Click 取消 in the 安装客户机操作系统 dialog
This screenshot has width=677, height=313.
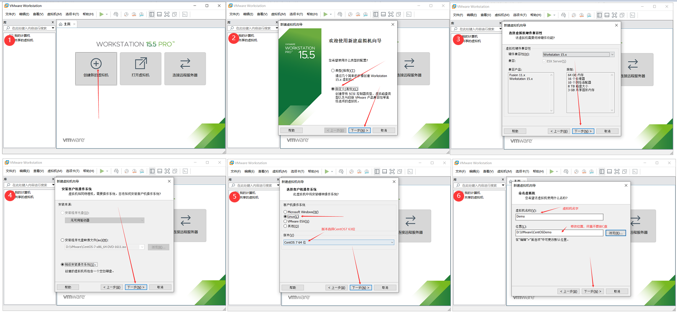pyautogui.click(x=160, y=288)
